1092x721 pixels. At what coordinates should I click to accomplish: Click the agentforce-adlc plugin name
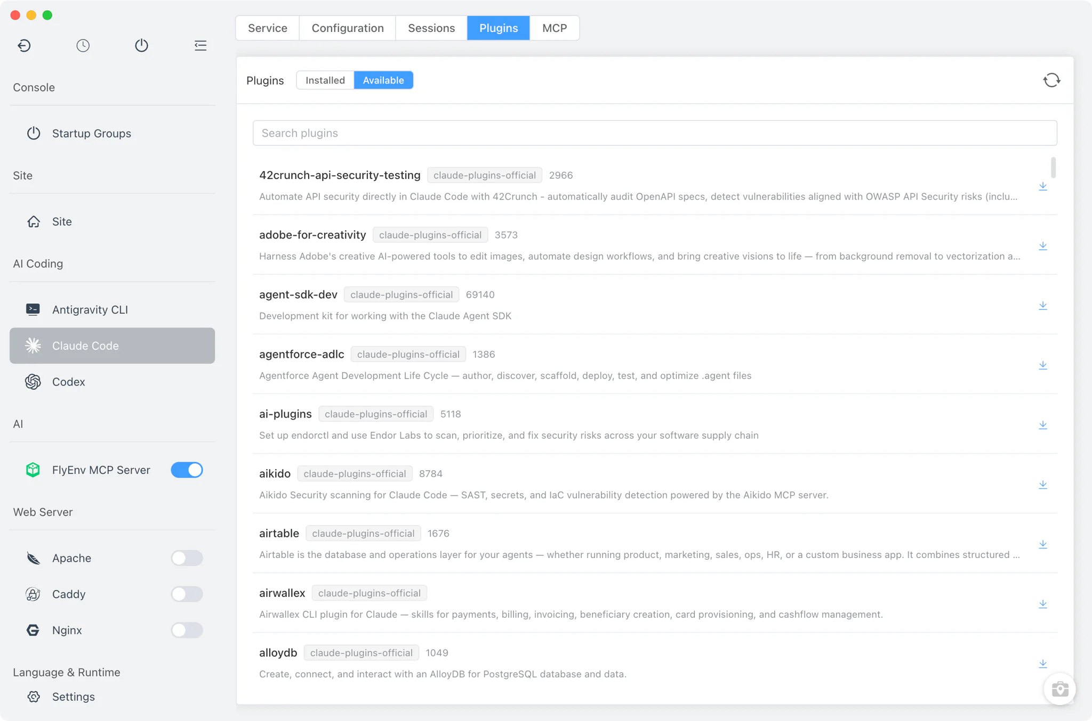pos(302,354)
